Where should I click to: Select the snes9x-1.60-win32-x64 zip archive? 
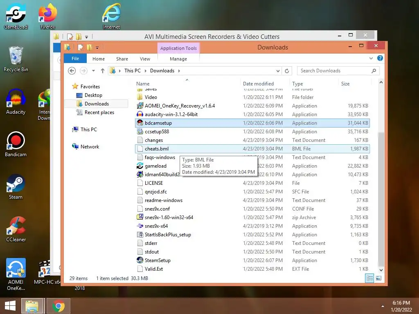(252, 218)
